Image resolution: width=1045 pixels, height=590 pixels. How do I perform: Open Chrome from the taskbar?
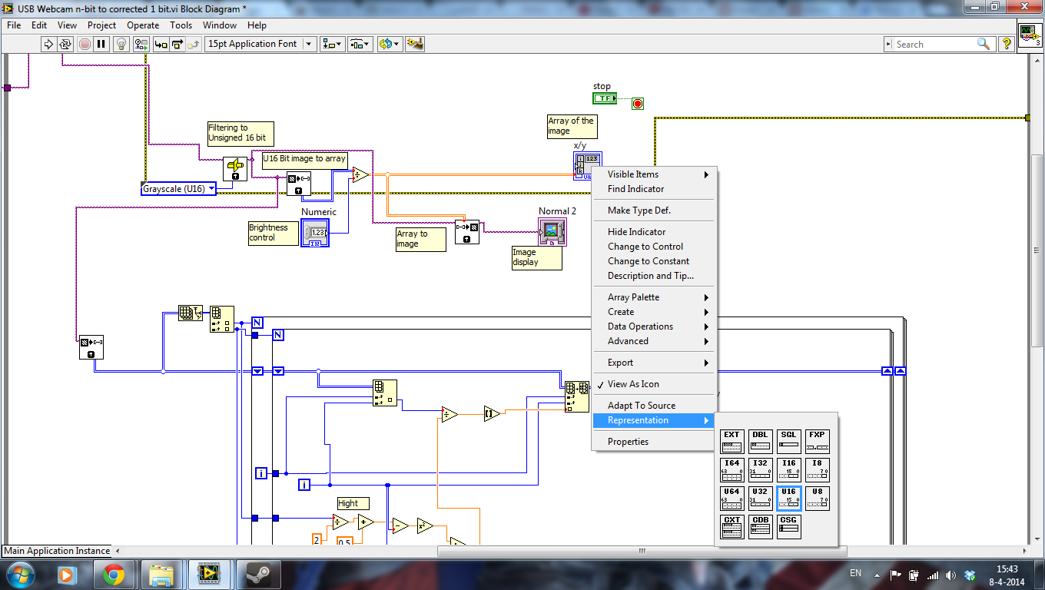pos(114,574)
